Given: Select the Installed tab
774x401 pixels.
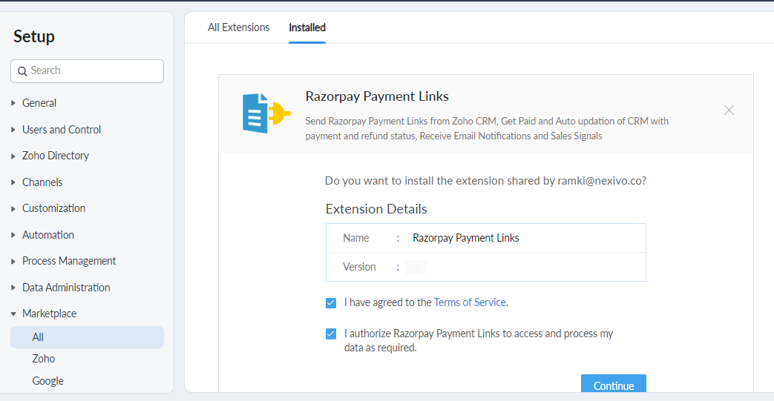Looking at the screenshot, I should pyautogui.click(x=307, y=27).
